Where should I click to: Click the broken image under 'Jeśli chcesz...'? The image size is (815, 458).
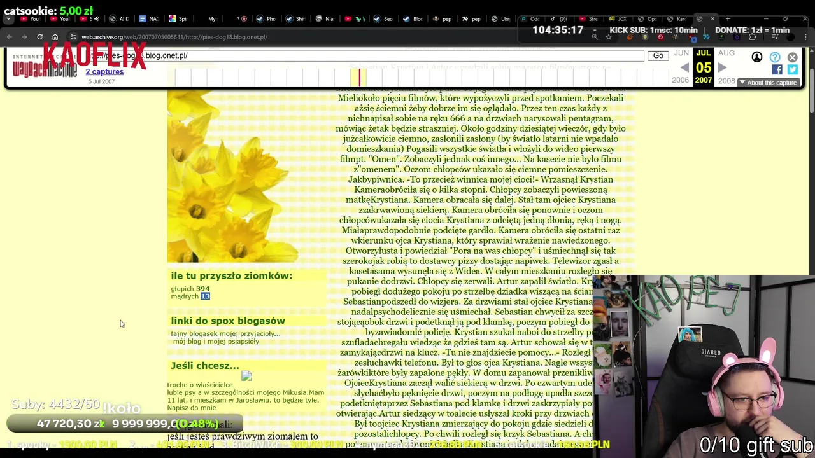click(246, 376)
